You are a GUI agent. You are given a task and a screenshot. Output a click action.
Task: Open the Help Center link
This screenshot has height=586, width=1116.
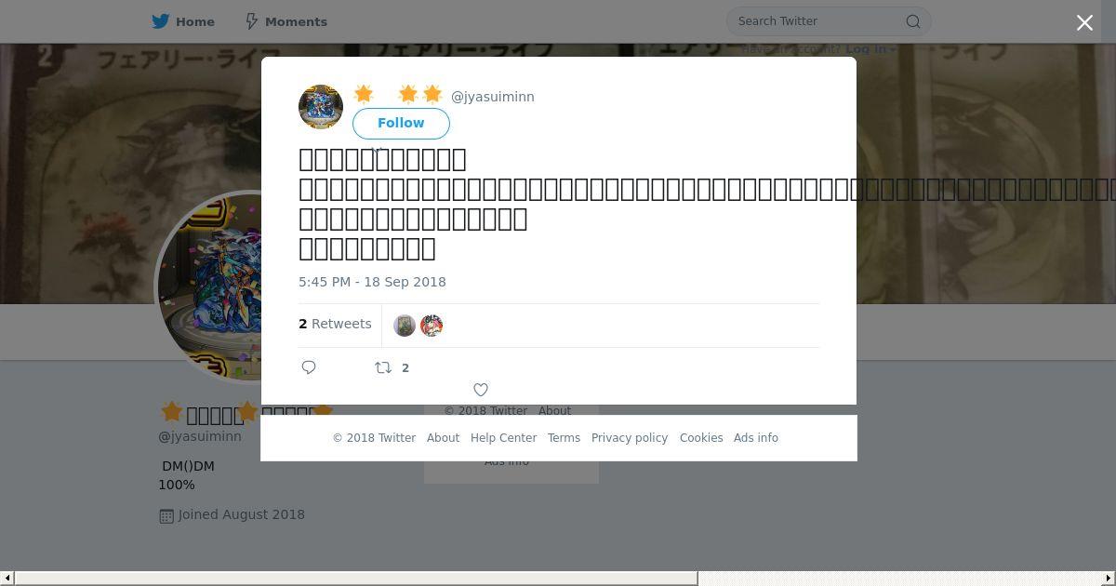point(503,438)
